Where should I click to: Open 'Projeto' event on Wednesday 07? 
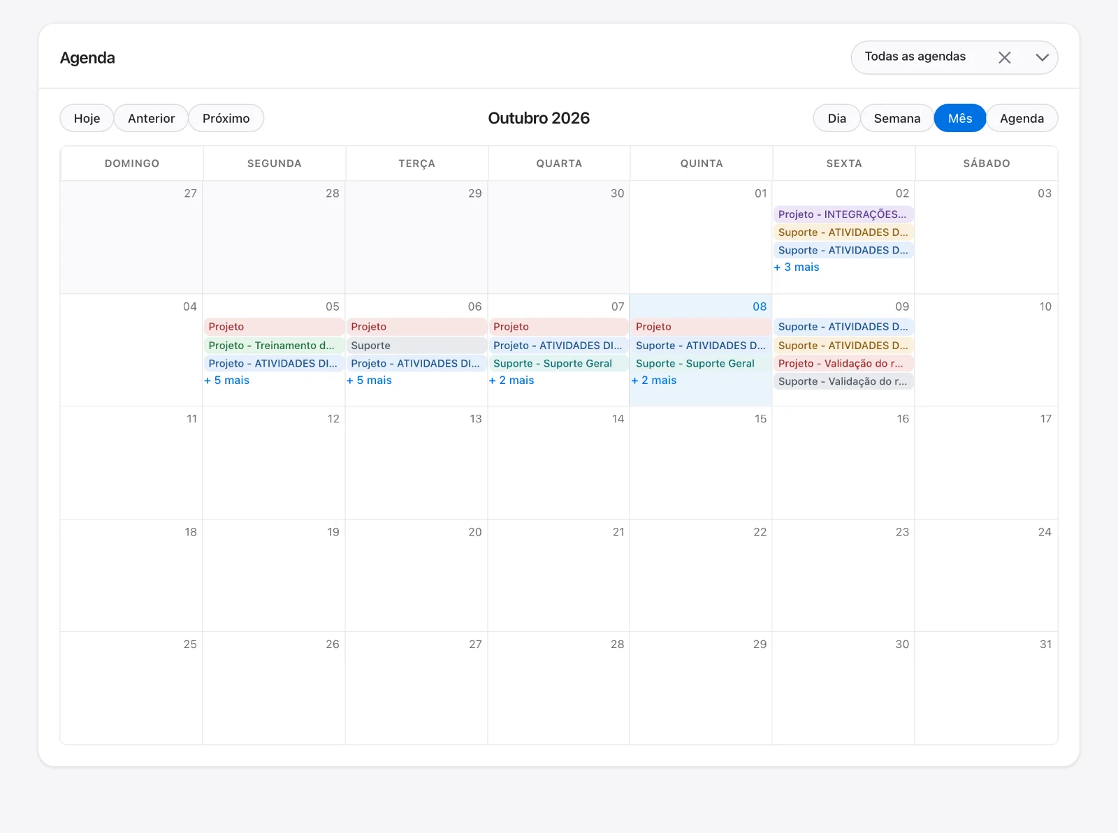558,327
